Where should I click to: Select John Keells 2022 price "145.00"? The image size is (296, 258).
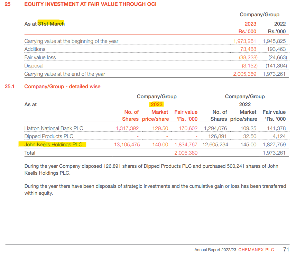click(248, 145)
